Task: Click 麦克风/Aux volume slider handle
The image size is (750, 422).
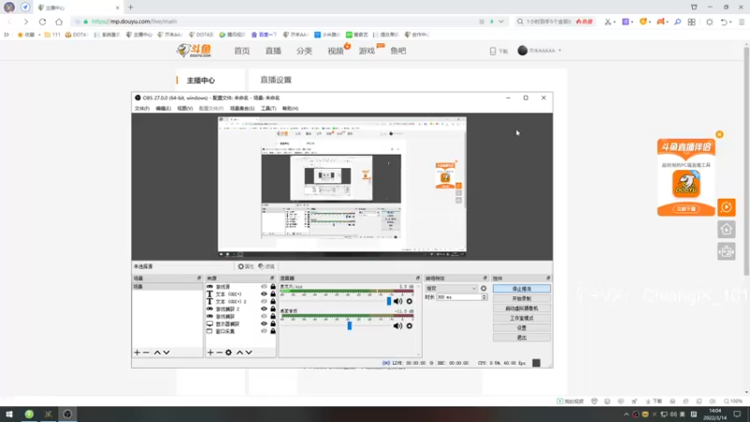Action: [x=389, y=301]
